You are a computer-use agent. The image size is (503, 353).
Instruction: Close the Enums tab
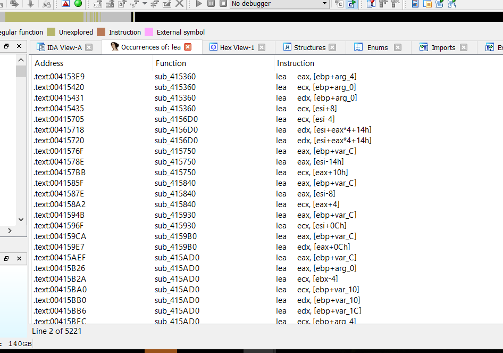point(398,47)
